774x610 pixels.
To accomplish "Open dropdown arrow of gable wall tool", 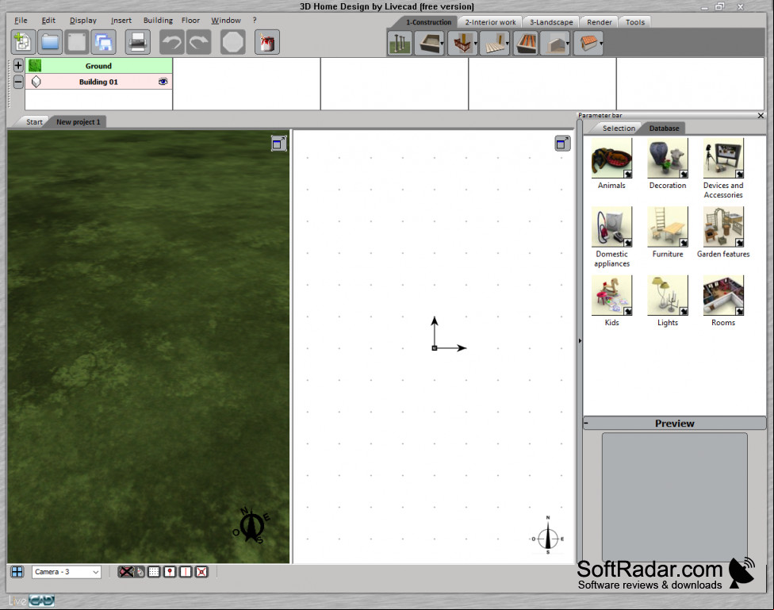I will click(x=568, y=44).
